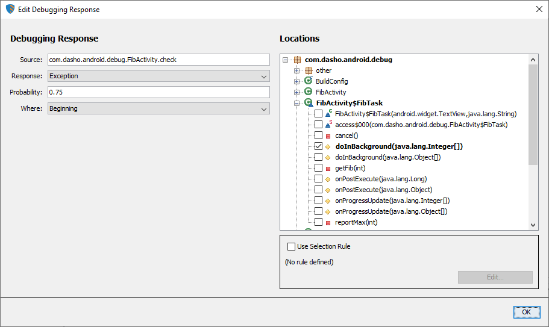Click the FibActivity$FibTask class icon
Viewport: 549px width, 327px height.
click(x=309, y=102)
